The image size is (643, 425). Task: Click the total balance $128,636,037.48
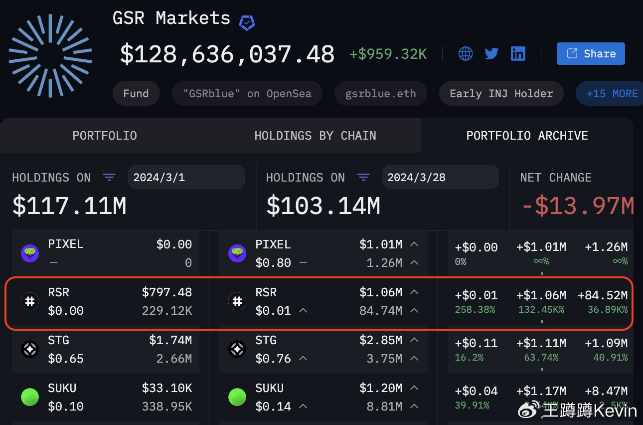coord(227,54)
